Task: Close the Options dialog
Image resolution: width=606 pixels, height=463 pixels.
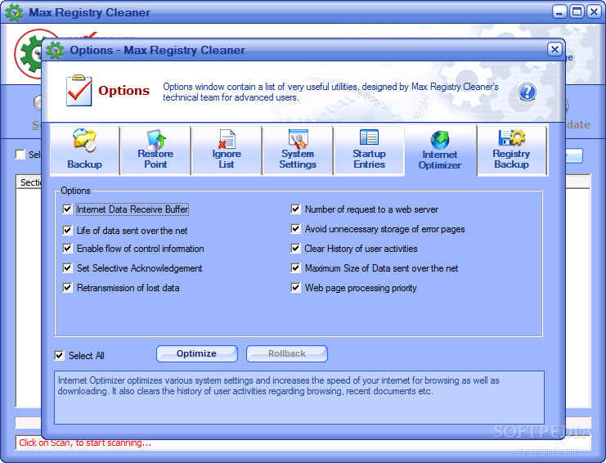Action: click(x=554, y=49)
